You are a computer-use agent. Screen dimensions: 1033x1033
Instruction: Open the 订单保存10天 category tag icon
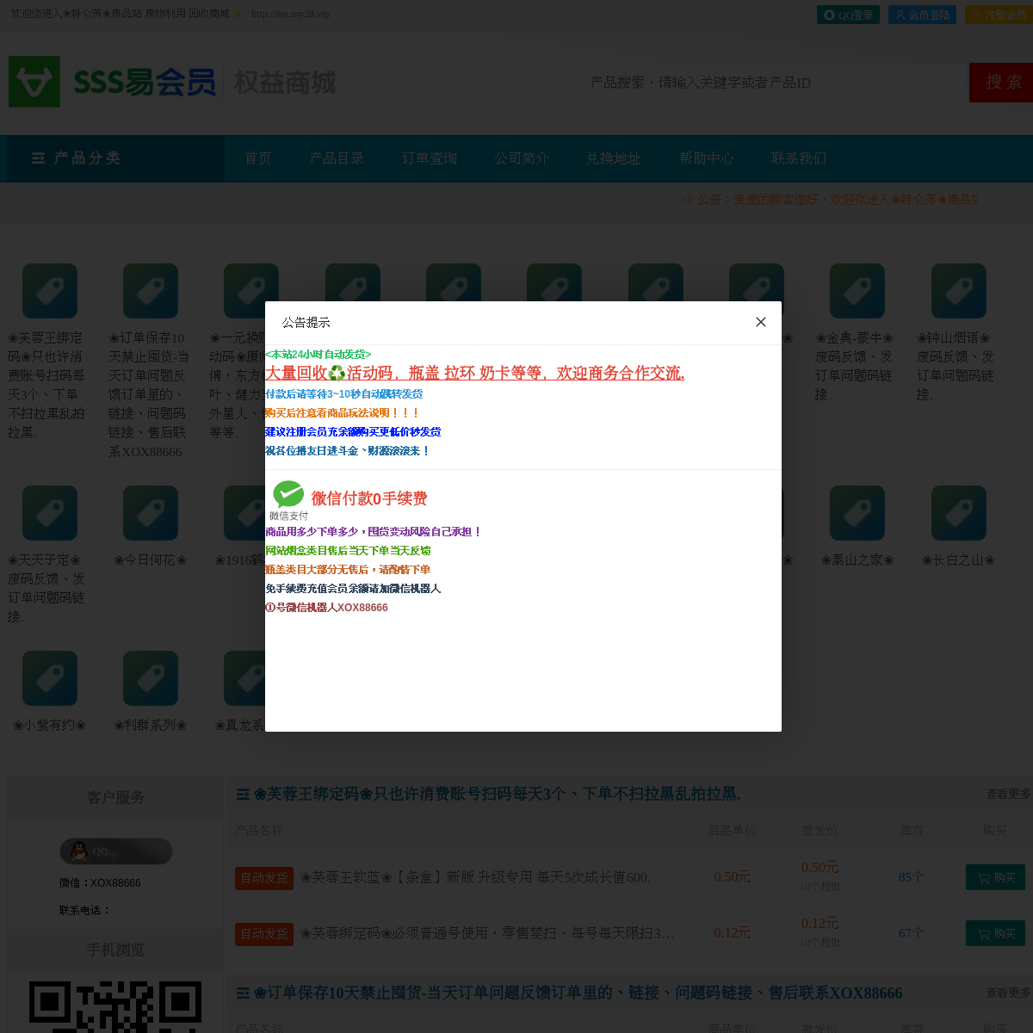(x=151, y=291)
